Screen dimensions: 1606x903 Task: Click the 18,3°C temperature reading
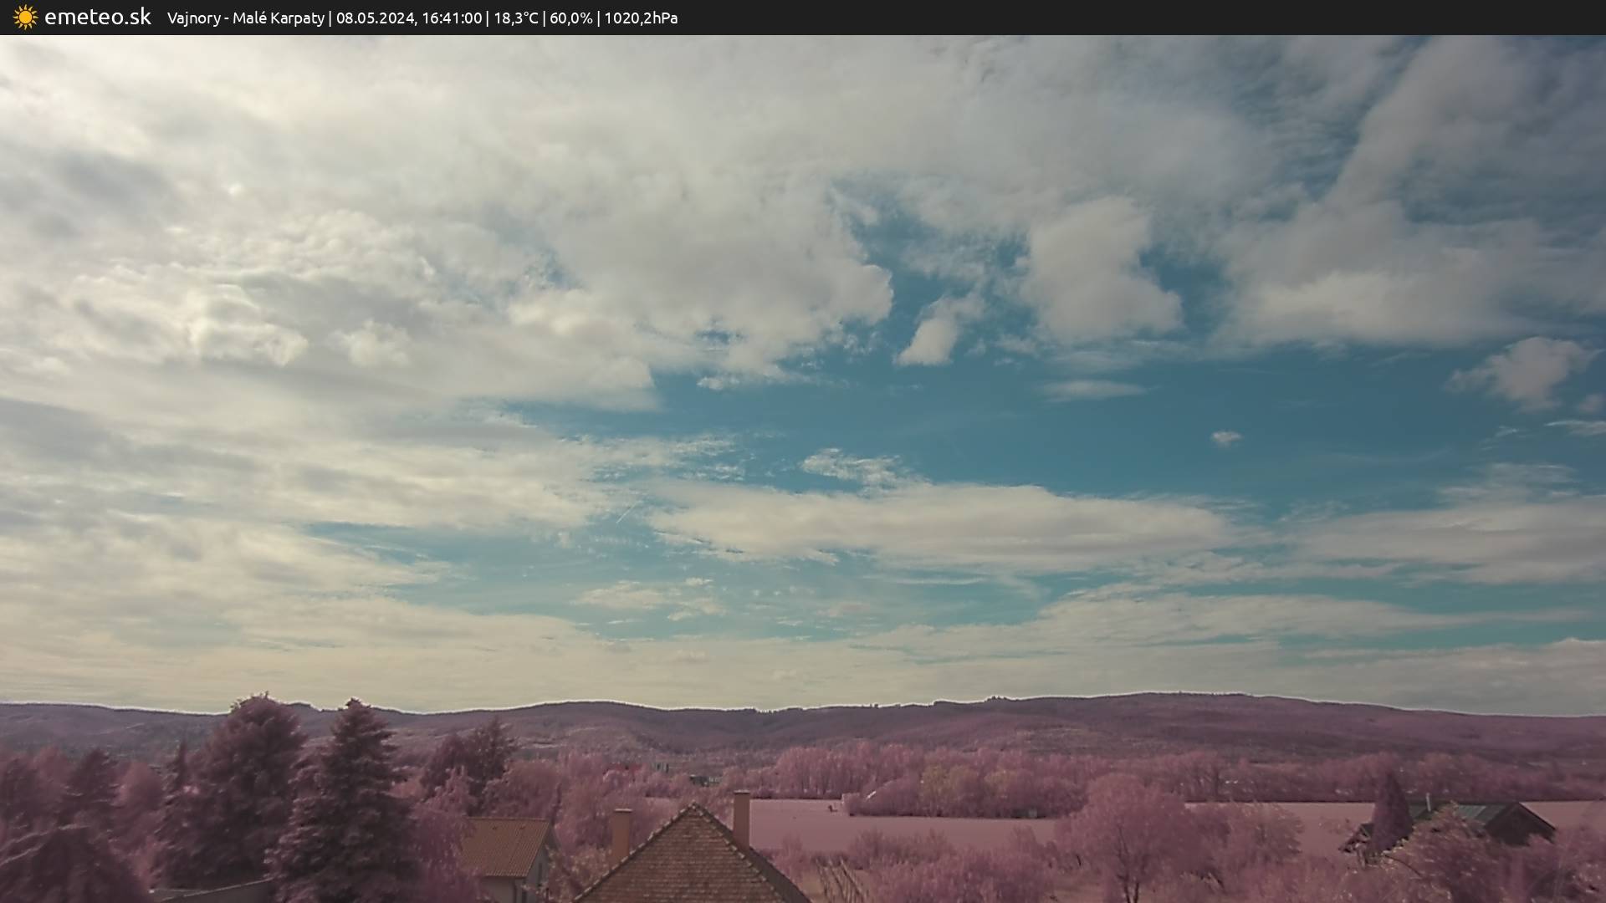515,18
